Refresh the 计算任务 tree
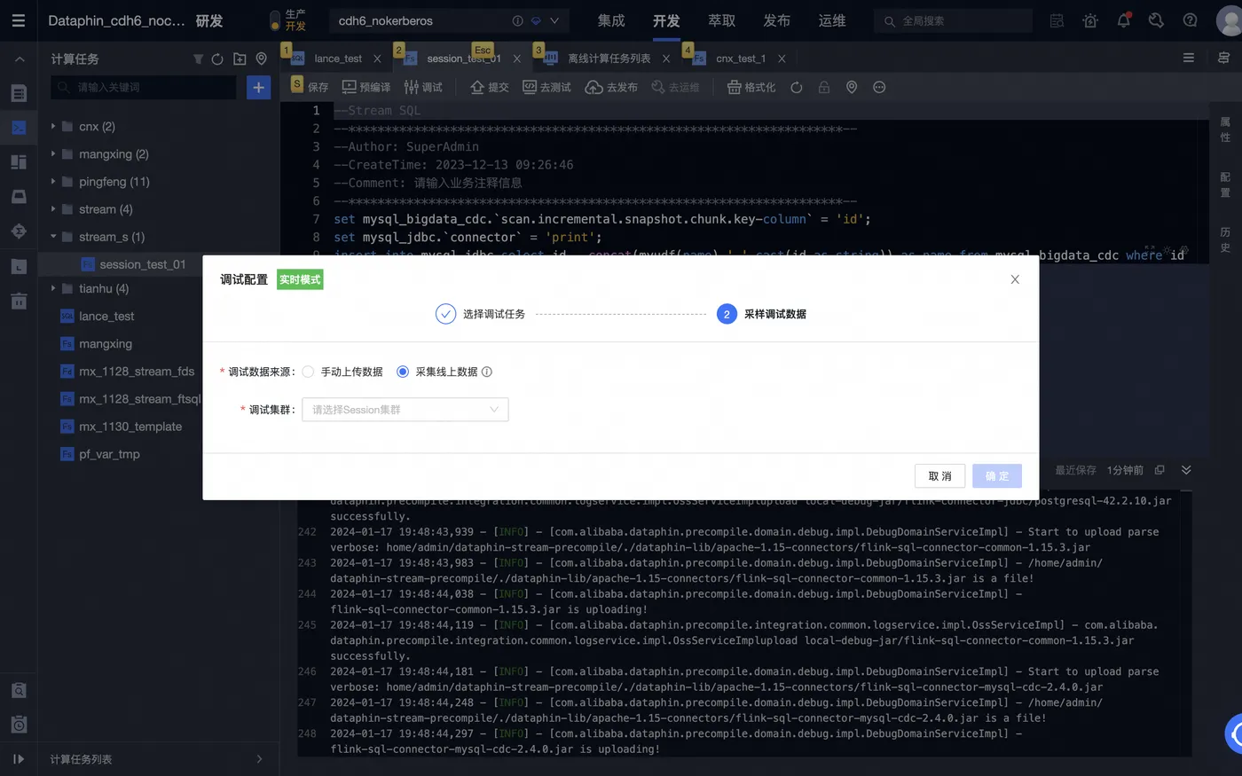The image size is (1242, 776). (x=217, y=59)
